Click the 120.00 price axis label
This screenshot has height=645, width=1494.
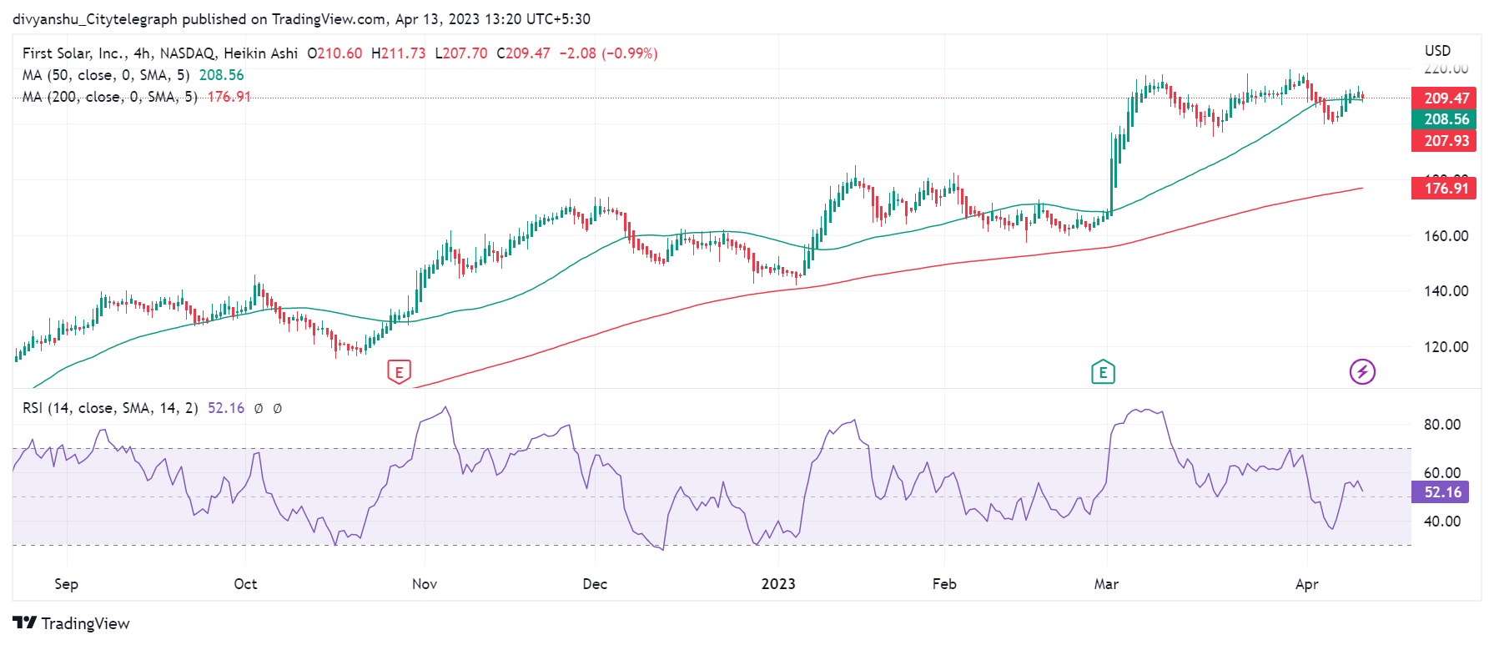click(1446, 347)
